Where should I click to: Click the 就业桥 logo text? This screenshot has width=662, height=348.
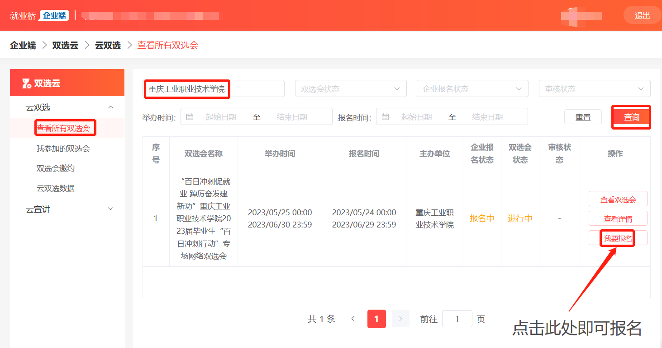coord(23,15)
